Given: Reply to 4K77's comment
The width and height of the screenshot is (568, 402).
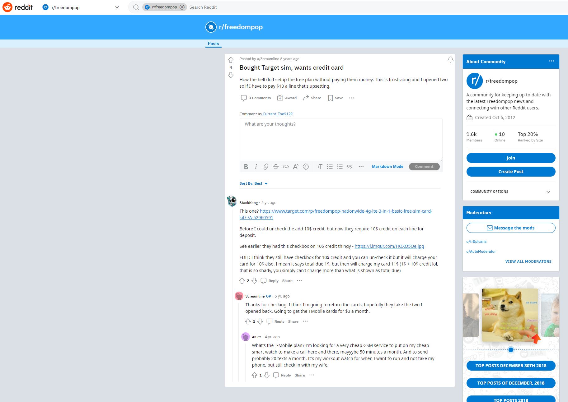Looking at the screenshot, I should (282, 375).
